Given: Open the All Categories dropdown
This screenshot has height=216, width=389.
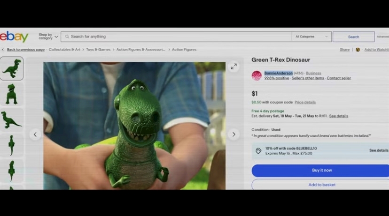Looking at the screenshot, I should (311, 37).
